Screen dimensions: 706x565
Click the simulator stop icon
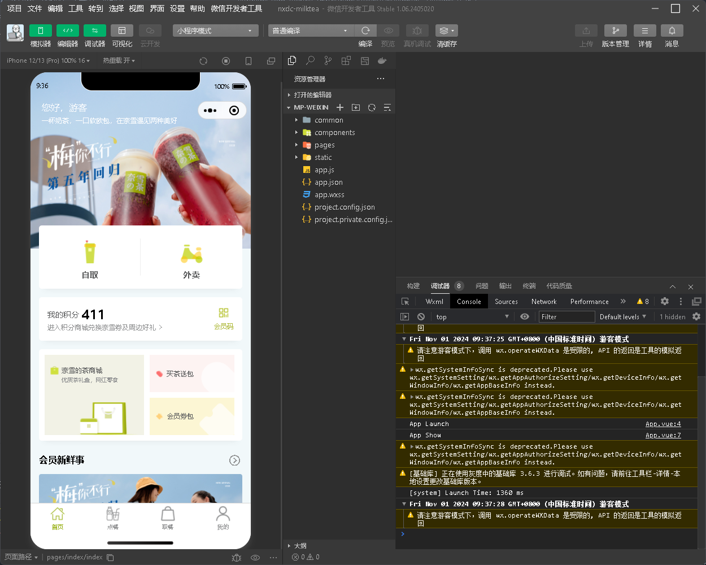[x=226, y=61]
